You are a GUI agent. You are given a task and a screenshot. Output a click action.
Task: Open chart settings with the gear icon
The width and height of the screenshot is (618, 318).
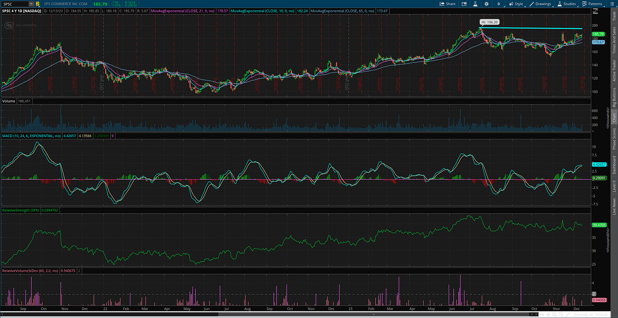coord(487,4)
